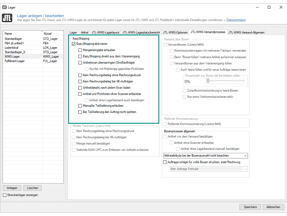
Task: Open Artikelattribute bei der Boxenauswahl dropdown
Action: pyautogui.click(x=245, y=156)
